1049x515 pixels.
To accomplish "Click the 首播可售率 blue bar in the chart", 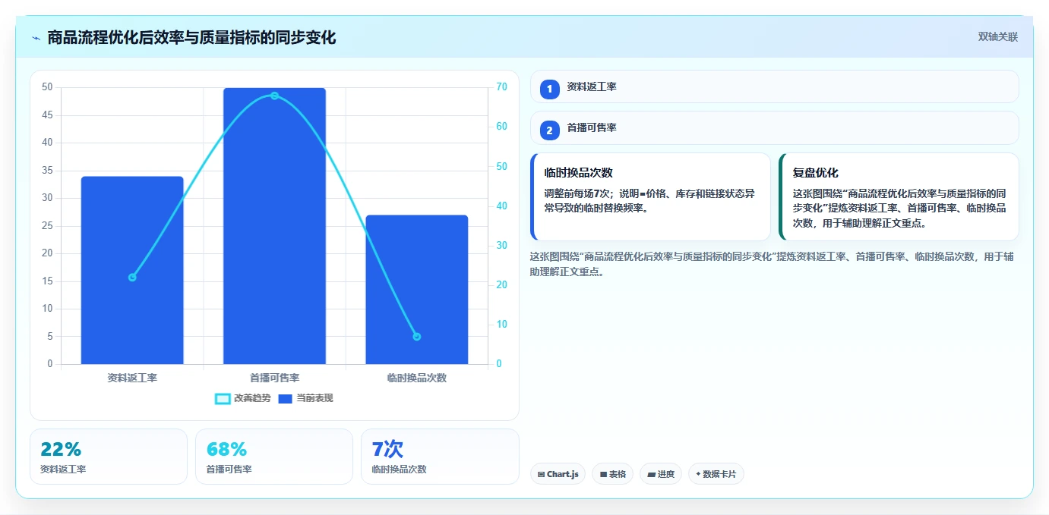I will (x=274, y=226).
